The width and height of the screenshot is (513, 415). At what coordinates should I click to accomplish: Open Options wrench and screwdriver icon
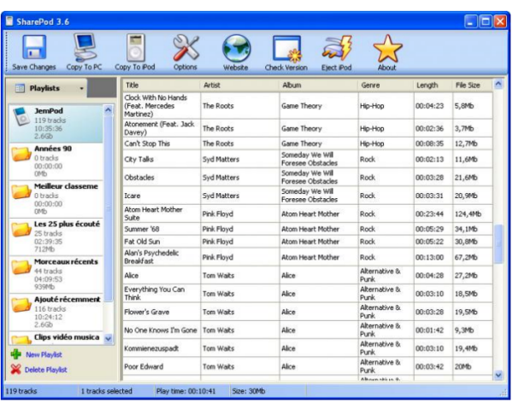pos(186,48)
